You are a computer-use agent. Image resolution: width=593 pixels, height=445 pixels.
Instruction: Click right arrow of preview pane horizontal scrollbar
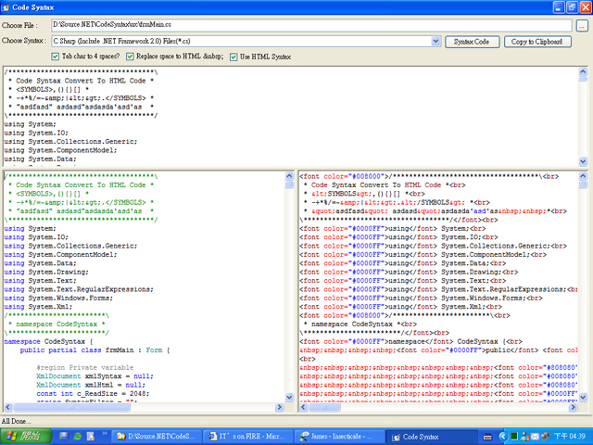pyautogui.click(x=280, y=407)
